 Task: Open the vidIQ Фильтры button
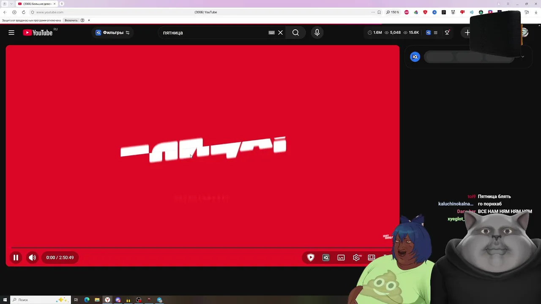[112, 33]
